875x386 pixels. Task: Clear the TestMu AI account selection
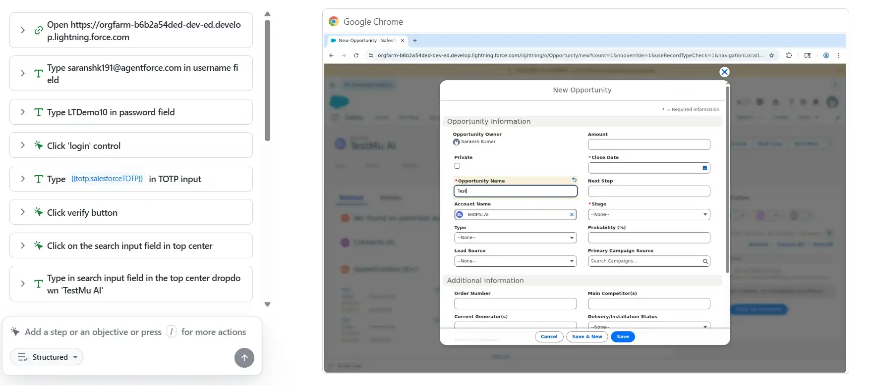click(572, 214)
